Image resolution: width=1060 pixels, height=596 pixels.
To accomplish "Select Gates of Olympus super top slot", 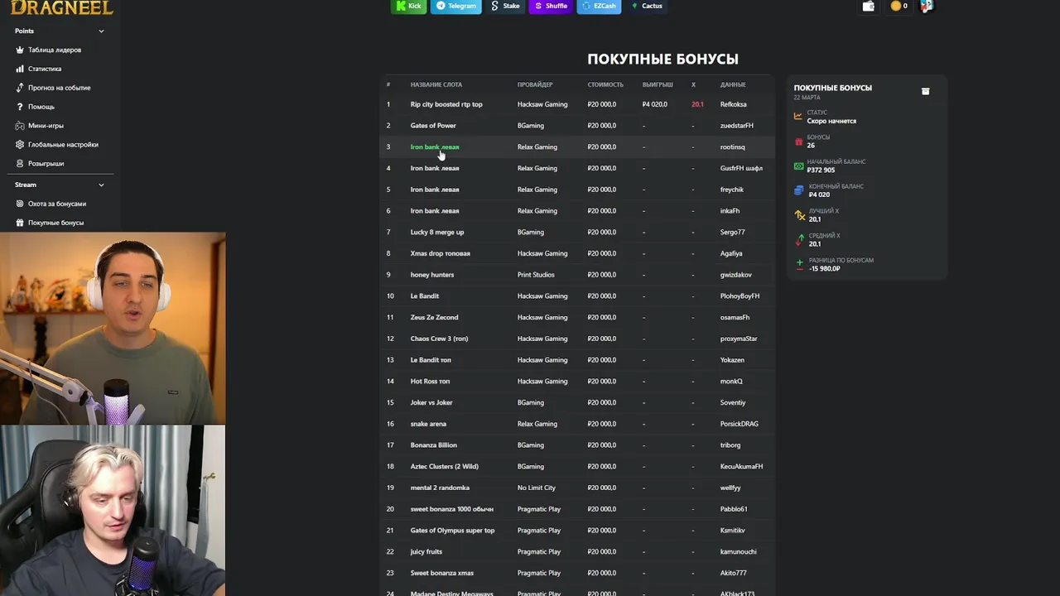I will coord(452,531).
